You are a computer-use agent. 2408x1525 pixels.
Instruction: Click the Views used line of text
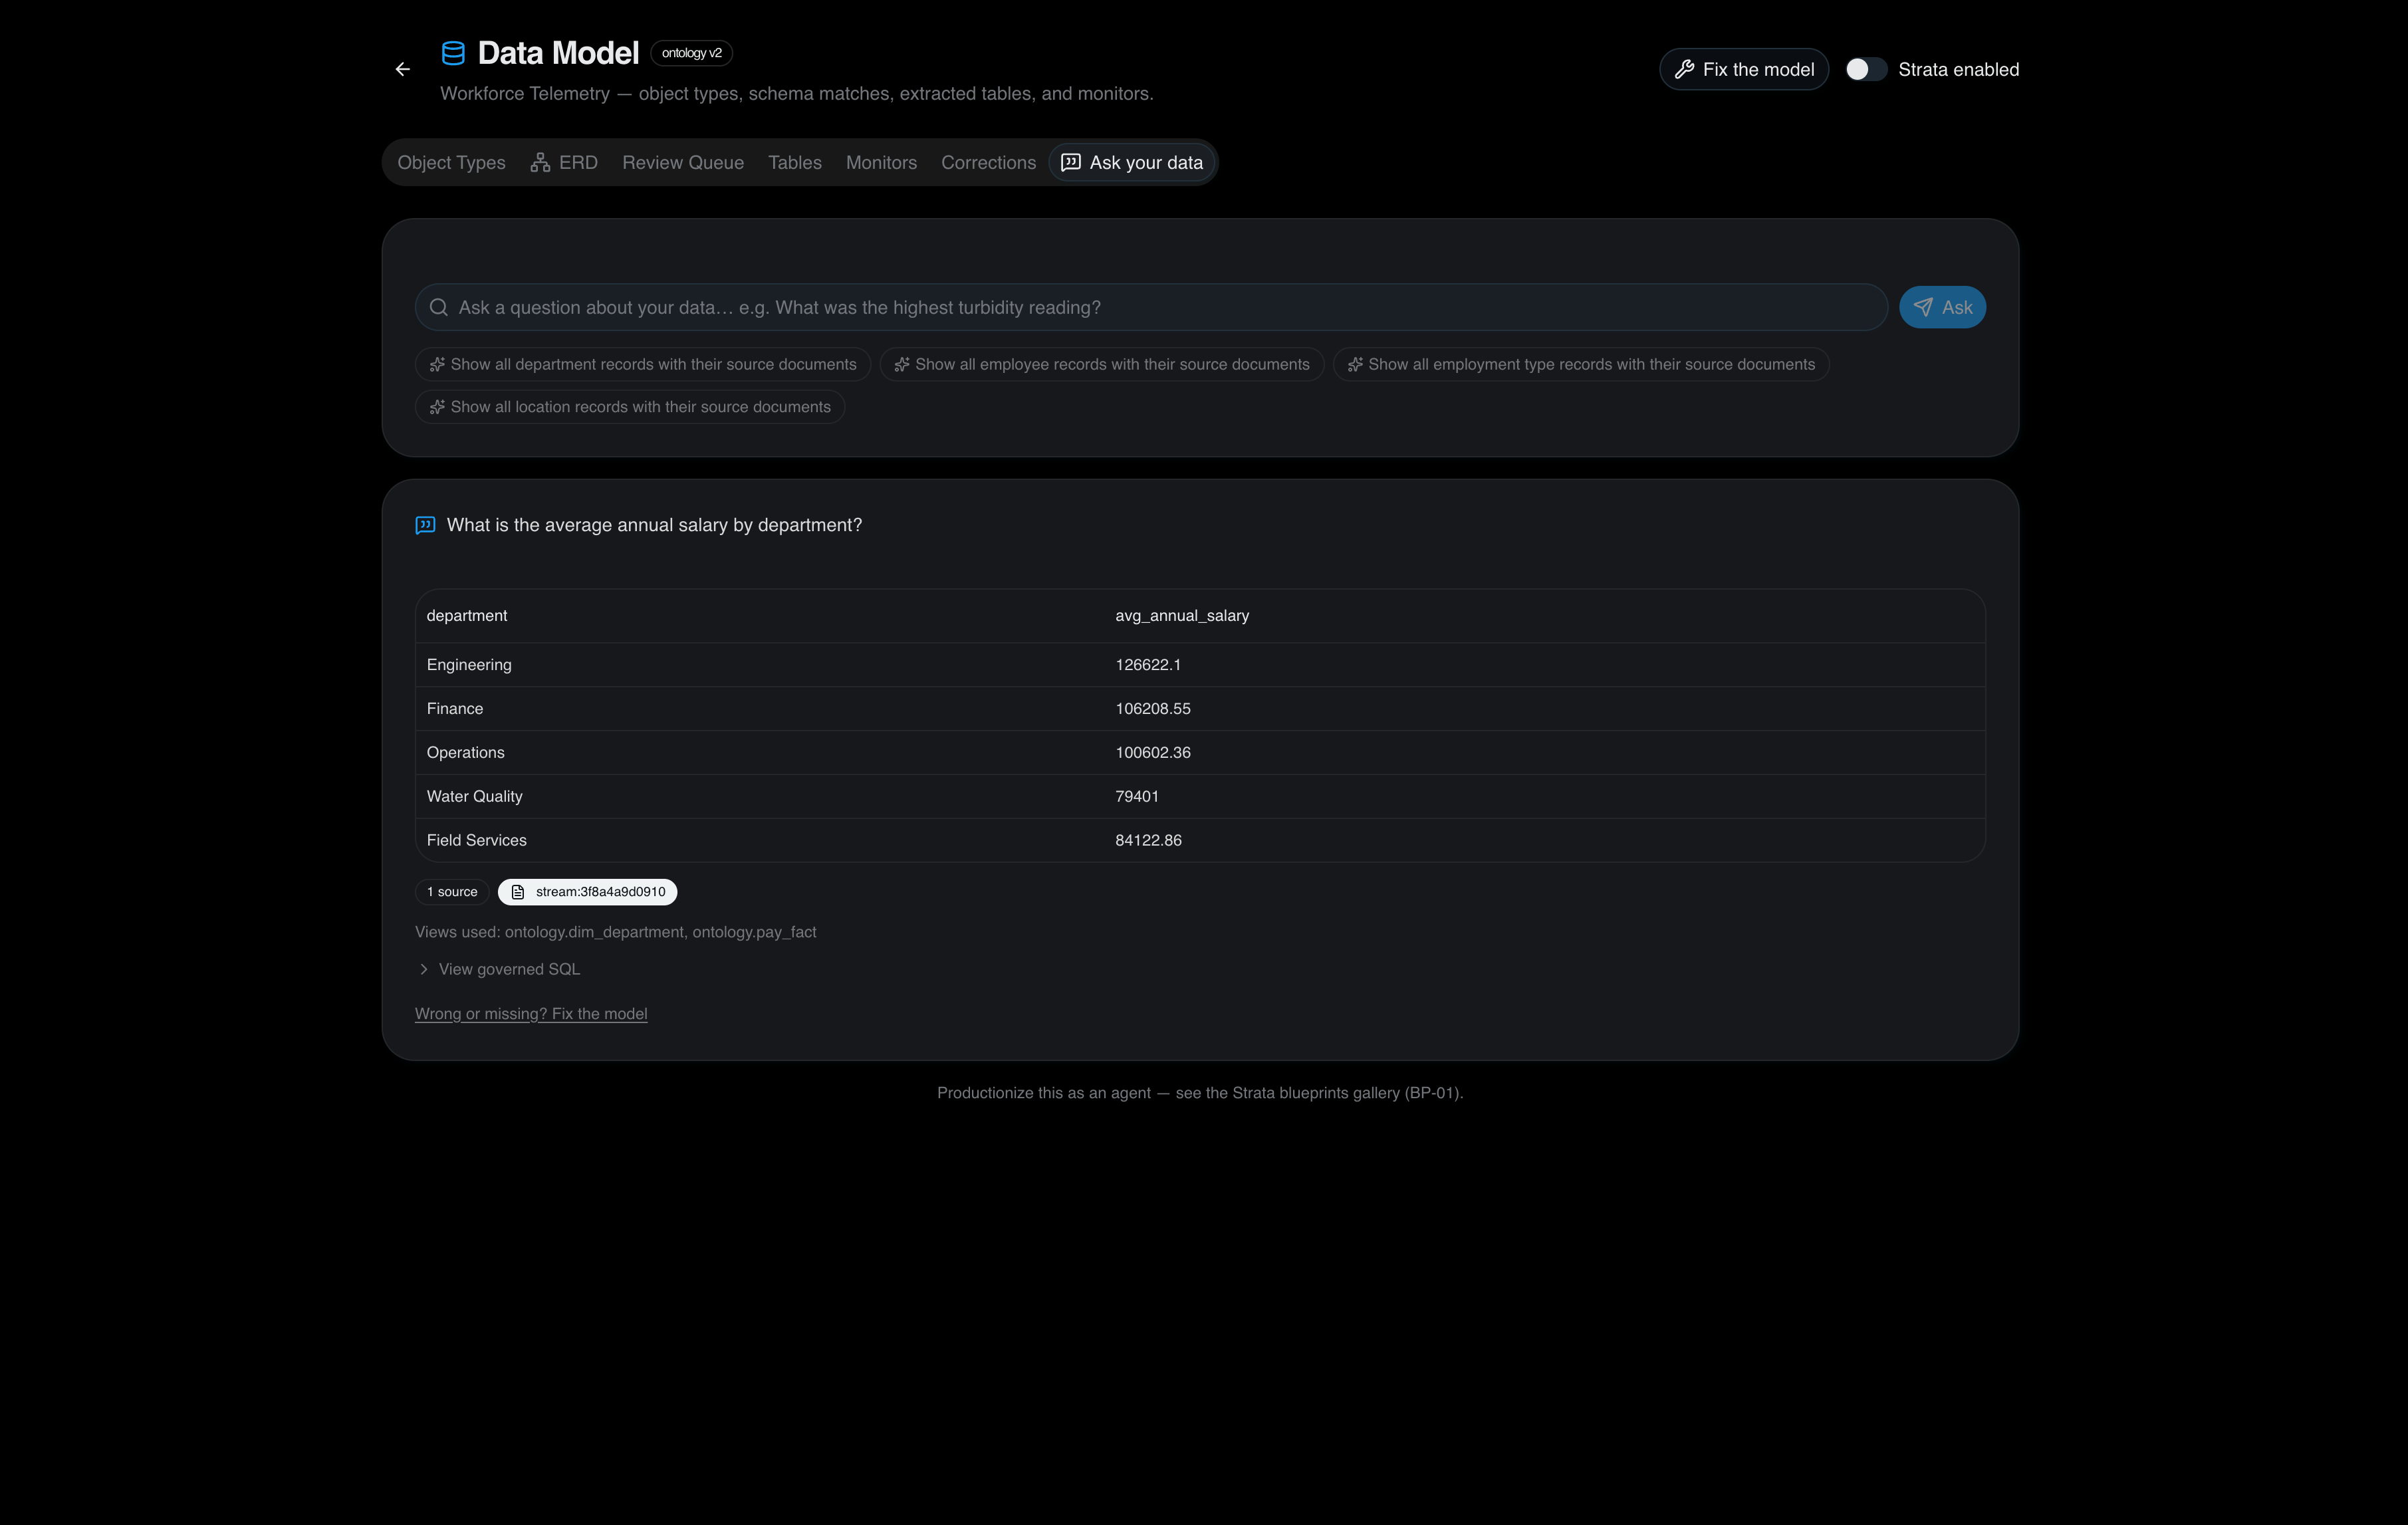pyautogui.click(x=616, y=932)
